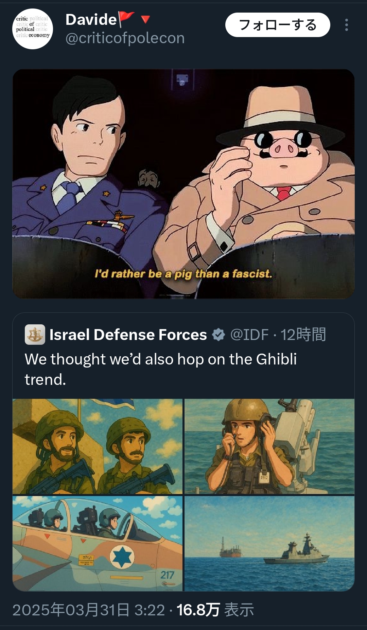
Task: Open the @IDF handle in quoted tweet
Action: coord(249,335)
